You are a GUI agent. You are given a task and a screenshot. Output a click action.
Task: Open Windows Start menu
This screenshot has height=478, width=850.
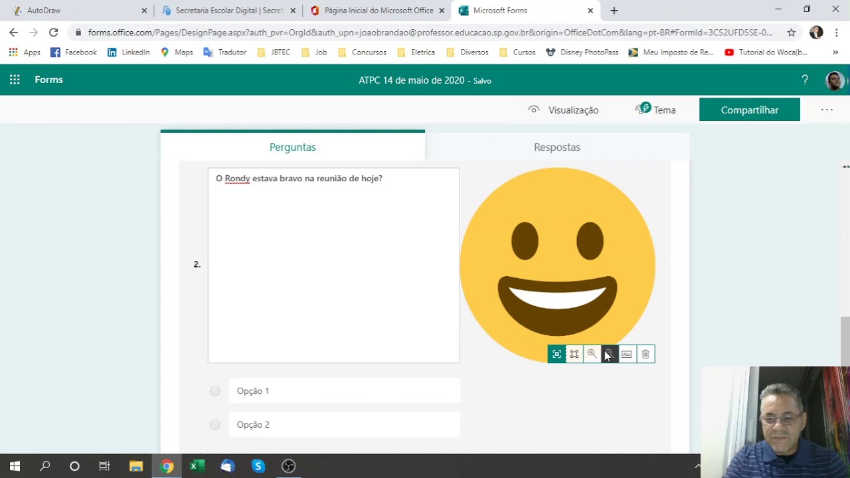(x=15, y=466)
